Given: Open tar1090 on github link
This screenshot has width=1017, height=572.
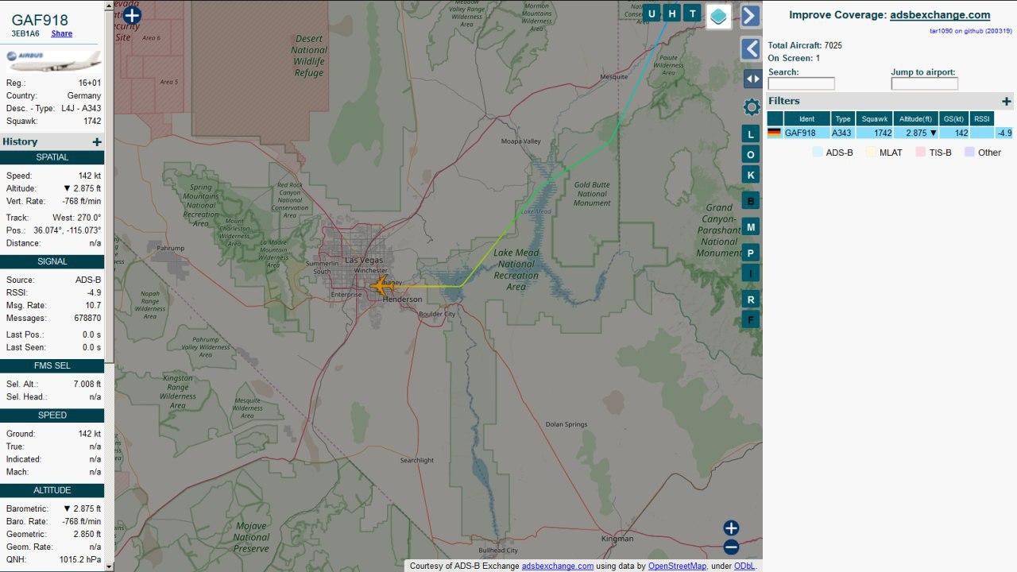Looking at the screenshot, I should tap(971, 31).
